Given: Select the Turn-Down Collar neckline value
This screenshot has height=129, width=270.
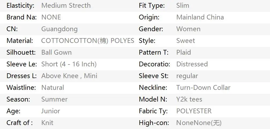Looking at the screenshot, I should tap(203, 87).
